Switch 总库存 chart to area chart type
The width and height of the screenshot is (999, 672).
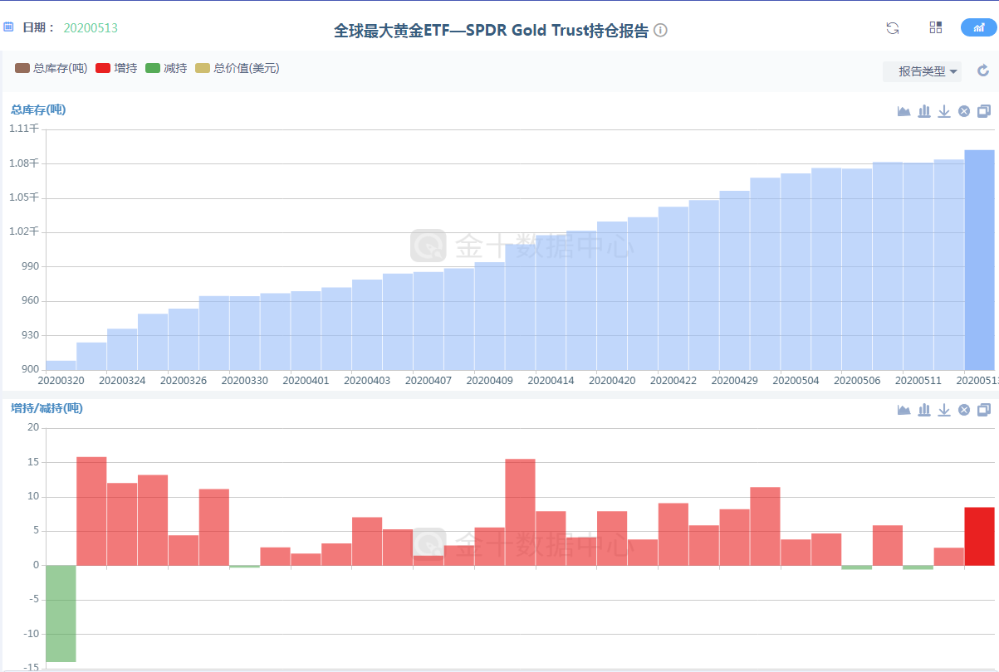(x=904, y=111)
